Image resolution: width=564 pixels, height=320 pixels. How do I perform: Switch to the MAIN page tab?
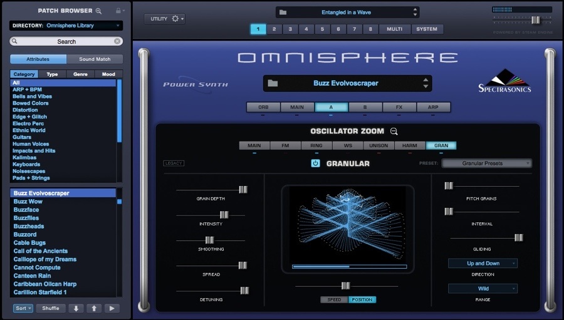(x=297, y=107)
